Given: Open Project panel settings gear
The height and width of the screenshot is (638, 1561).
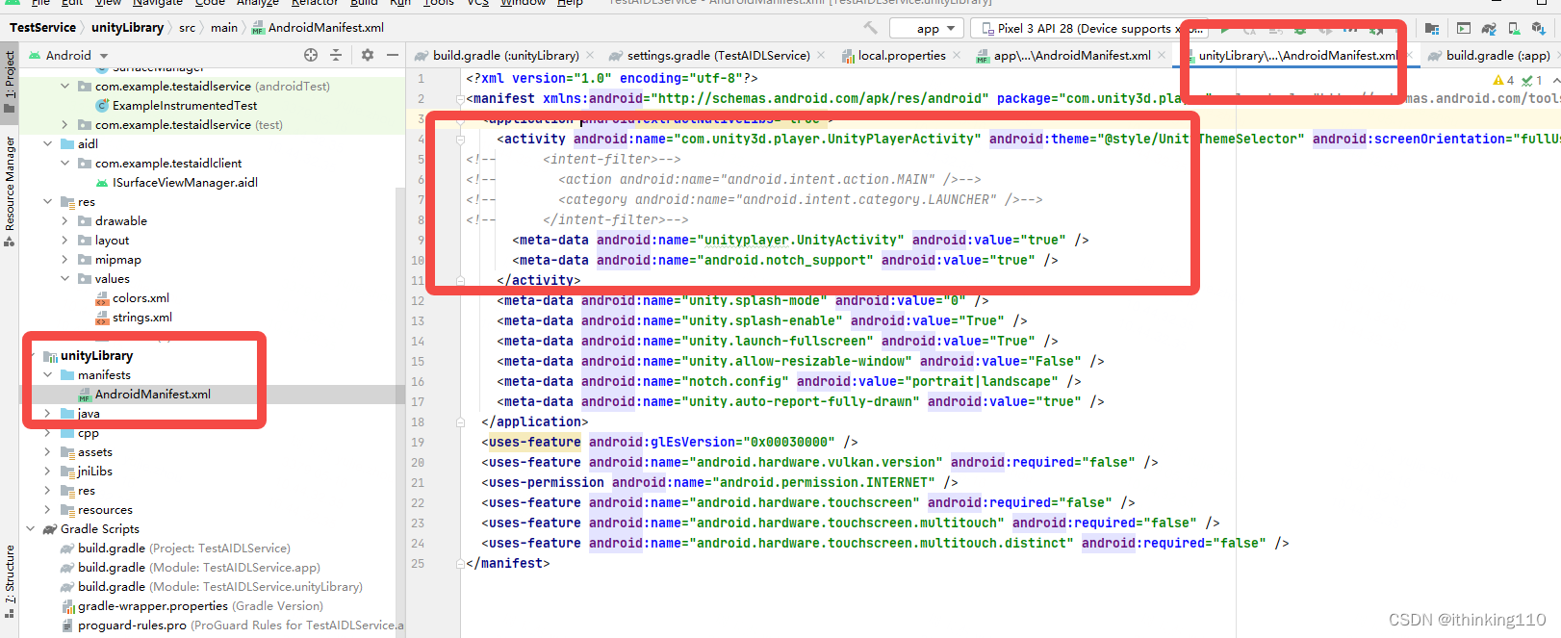Looking at the screenshot, I should pos(367,55).
